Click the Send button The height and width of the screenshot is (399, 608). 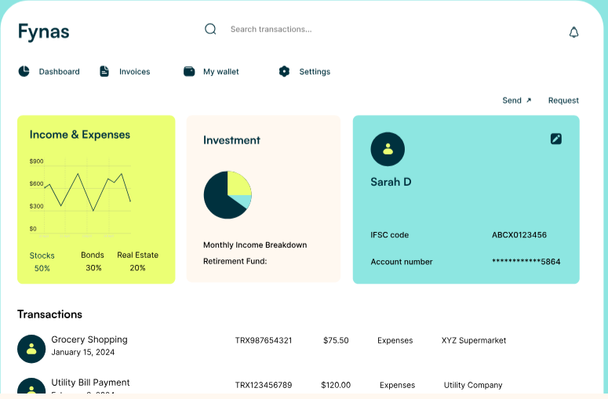[x=517, y=100]
